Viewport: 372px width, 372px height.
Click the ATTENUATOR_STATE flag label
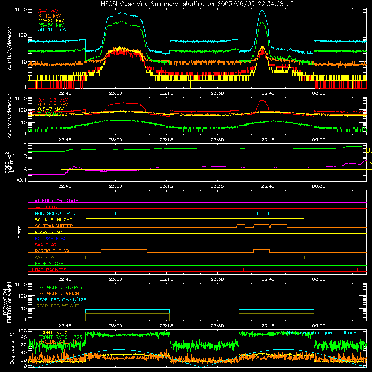(x=56, y=201)
